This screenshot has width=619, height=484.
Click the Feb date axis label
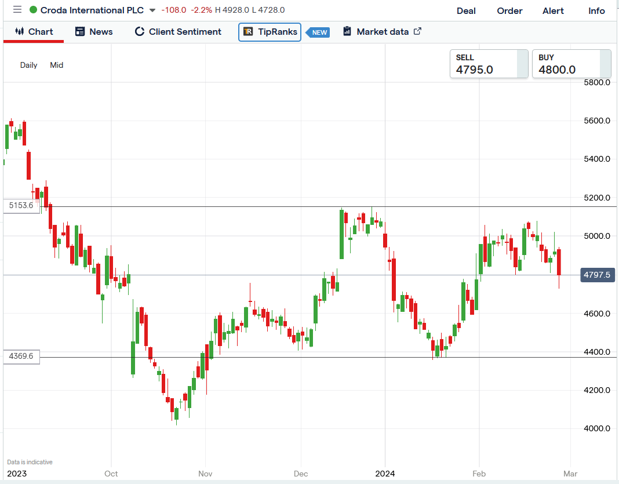click(479, 474)
